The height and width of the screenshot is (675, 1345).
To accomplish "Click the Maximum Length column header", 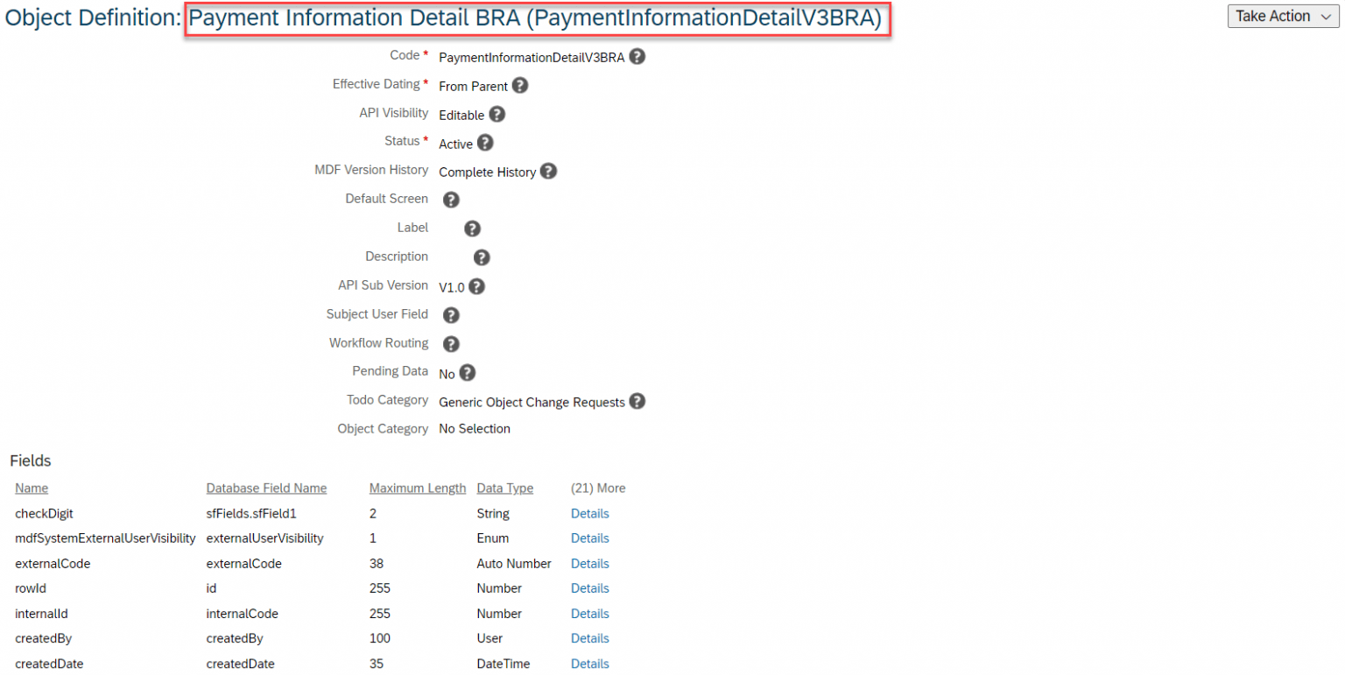I will point(417,489).
